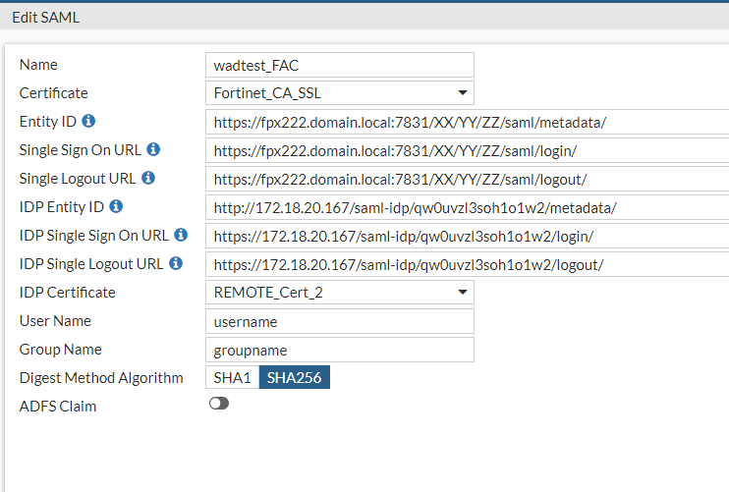
Task: Select SHA256 digest method
Action: (295, 378)
